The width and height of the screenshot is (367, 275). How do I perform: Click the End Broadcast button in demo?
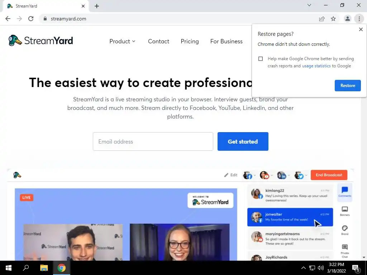tap(329, 175)
